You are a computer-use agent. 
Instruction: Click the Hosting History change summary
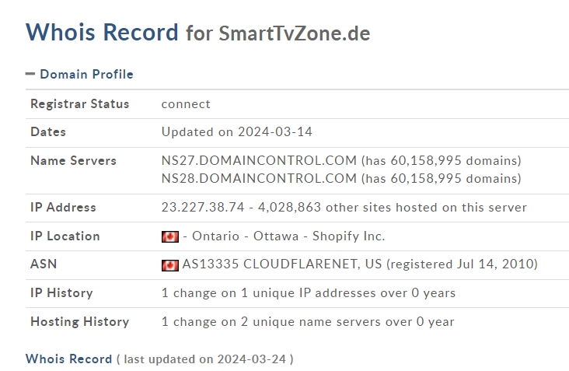point(308,322)
